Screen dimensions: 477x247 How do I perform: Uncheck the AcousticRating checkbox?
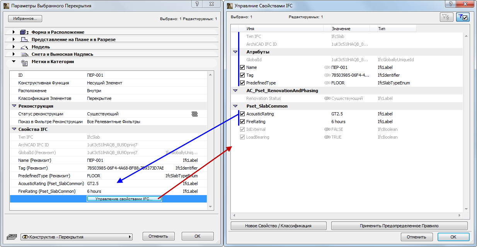pos(242,114)
